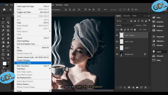Select the Move tool in toolbox

[x=3, y=18]
